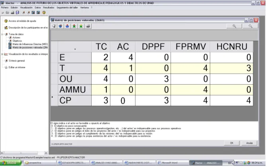Open the Visualización menu
Image resolution: width=267 pixels, height=167 pixels.
click(x=26, y=8)
